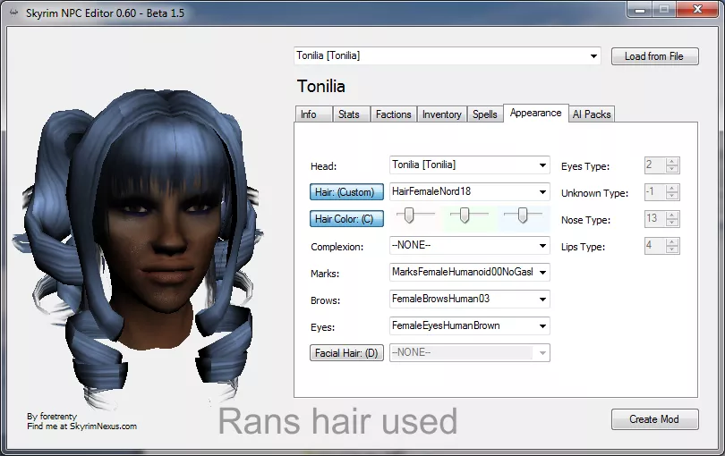
Task: Go to the Spells tab
Action: (484, 114)
